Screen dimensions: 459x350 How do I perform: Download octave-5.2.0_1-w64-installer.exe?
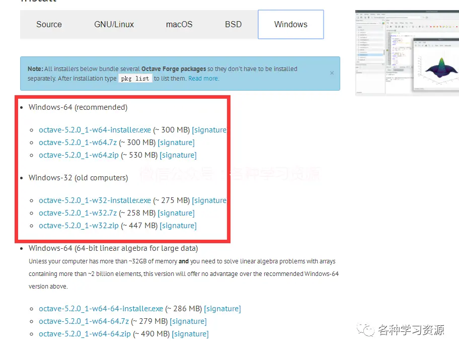[x=95, y=130]
